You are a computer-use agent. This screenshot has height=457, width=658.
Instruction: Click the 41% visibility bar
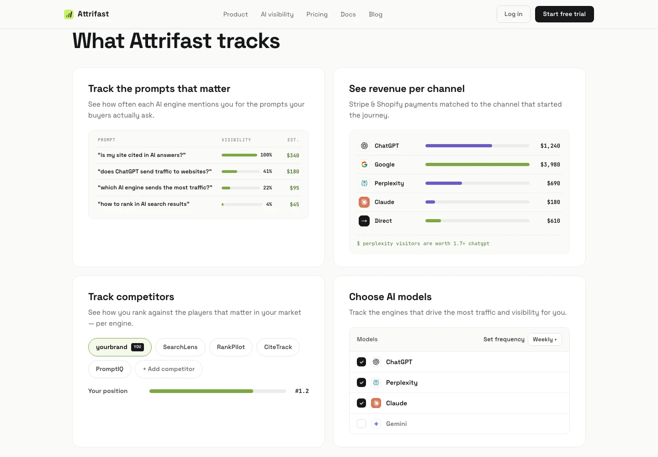point(241,172)
